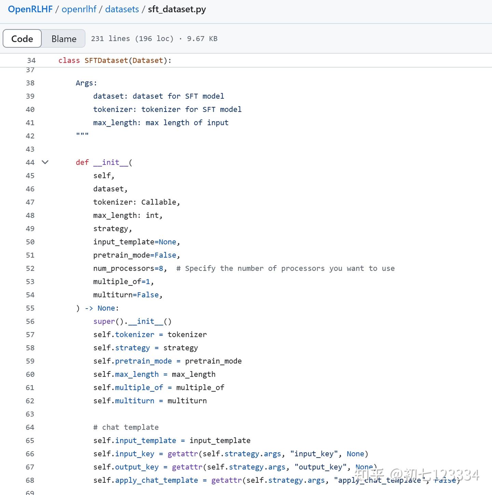The height and width of the screenshot is (495, 492).
Task: Go to the openrlhf folder breadcrumb
Action: (x=79, y=9)
